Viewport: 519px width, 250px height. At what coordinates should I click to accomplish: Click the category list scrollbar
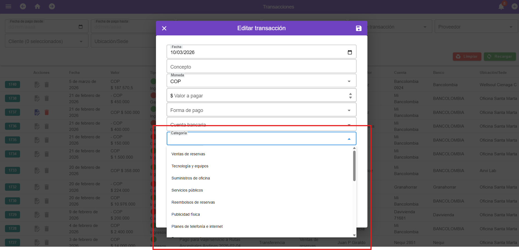(x=354, y=166)
